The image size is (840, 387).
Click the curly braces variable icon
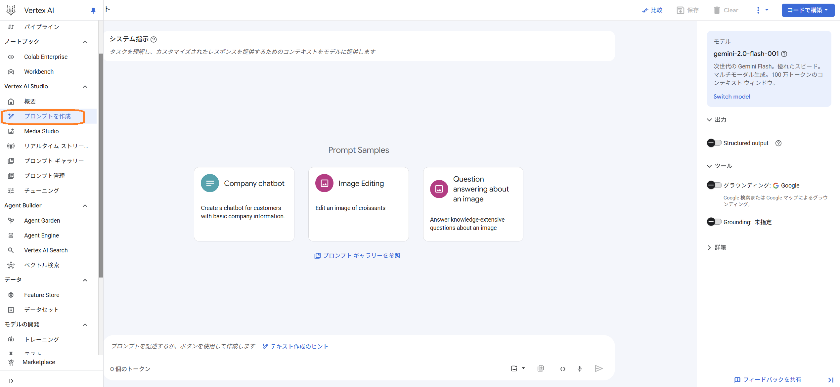tap(563, 369)
